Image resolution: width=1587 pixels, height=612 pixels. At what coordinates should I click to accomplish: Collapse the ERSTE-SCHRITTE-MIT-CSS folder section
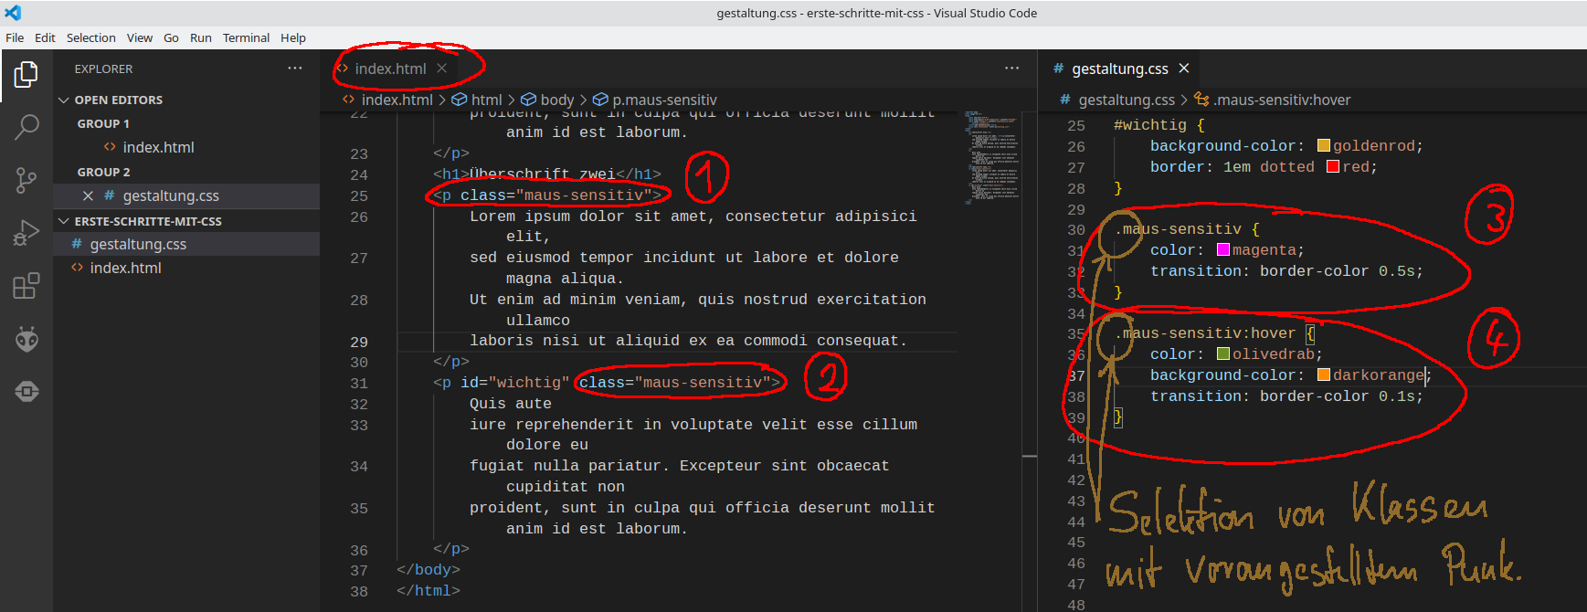(64, 221)
